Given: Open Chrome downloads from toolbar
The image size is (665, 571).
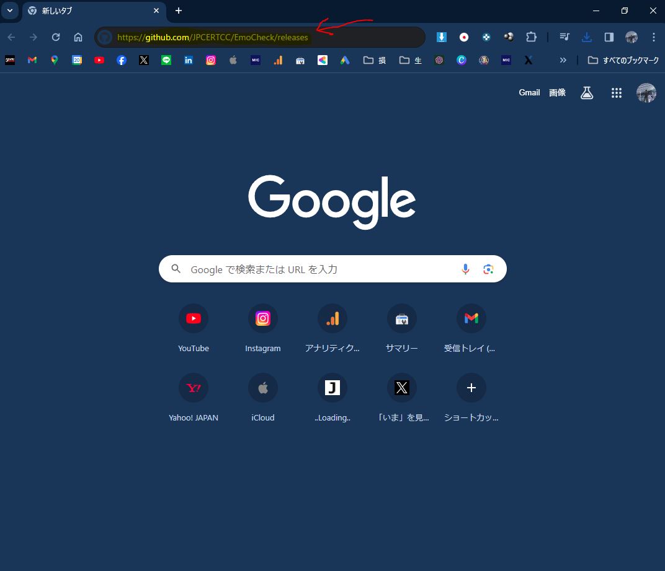Looking at the screenshot, I should pos(587,37).
